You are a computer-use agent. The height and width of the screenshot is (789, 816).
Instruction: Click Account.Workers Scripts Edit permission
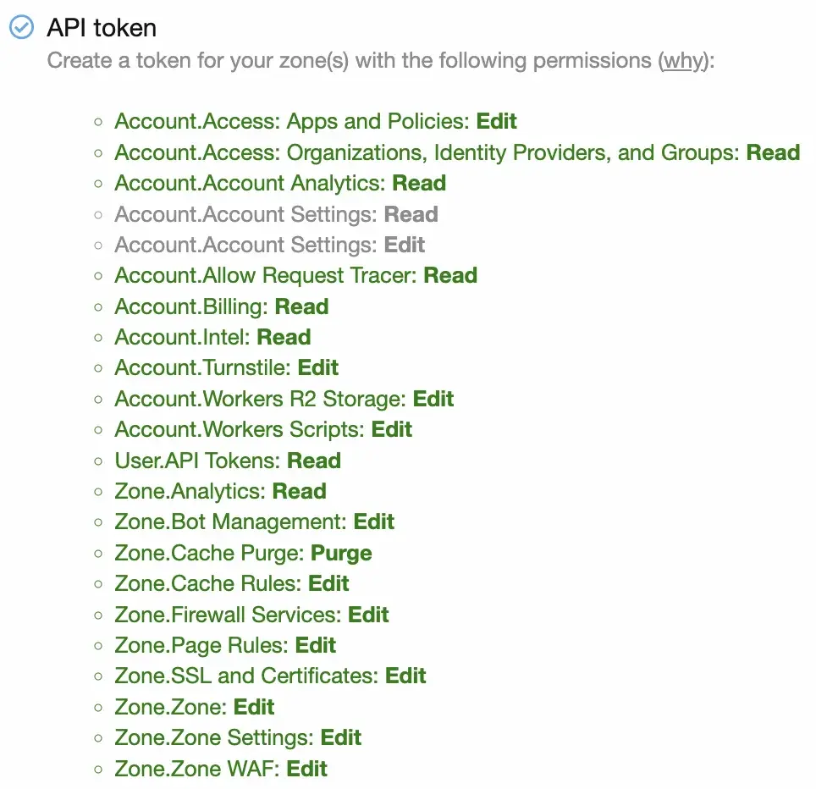pyautogui.click(x=263, y=429)
